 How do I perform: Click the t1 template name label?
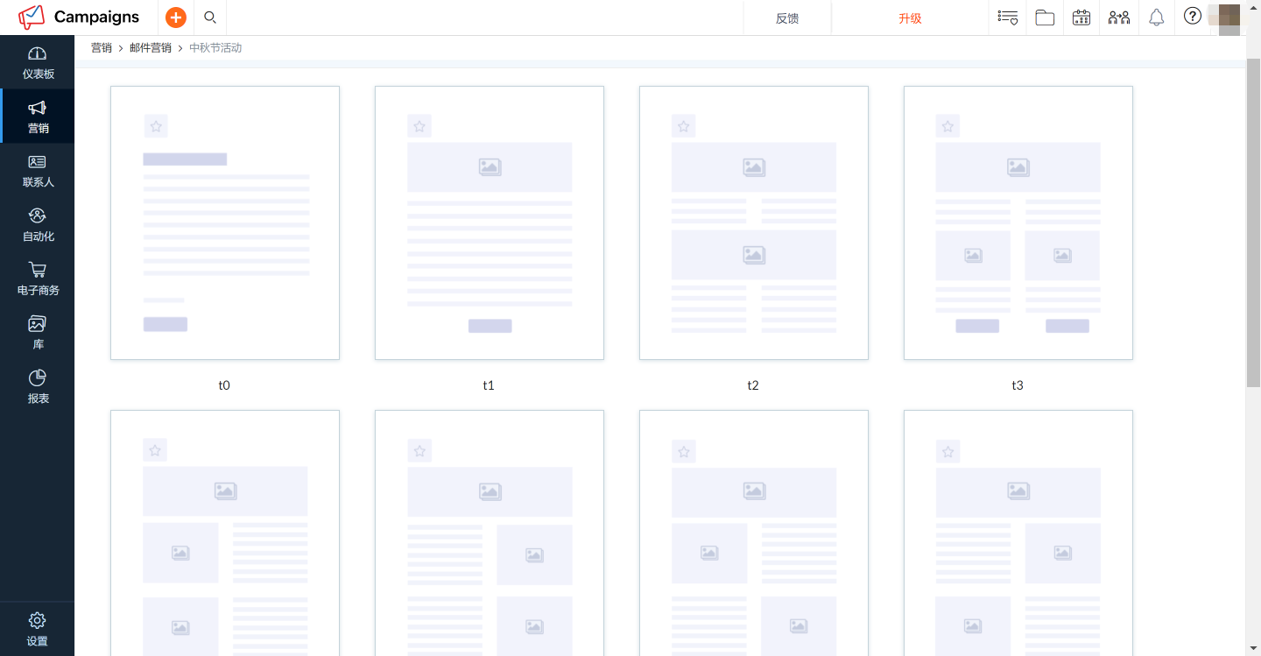pos(489,385)
